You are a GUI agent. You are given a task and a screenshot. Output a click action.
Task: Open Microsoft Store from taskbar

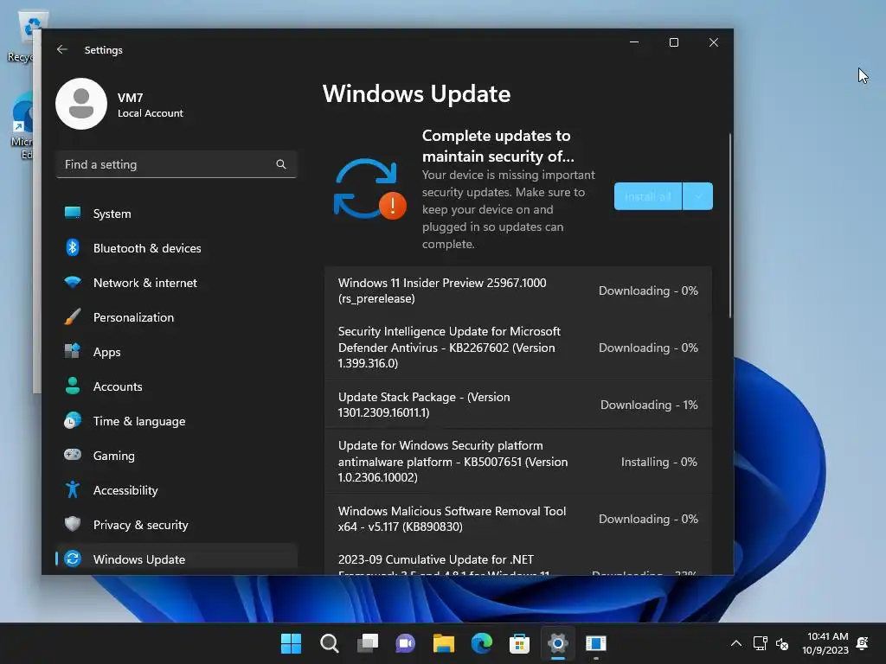(519, 643)
